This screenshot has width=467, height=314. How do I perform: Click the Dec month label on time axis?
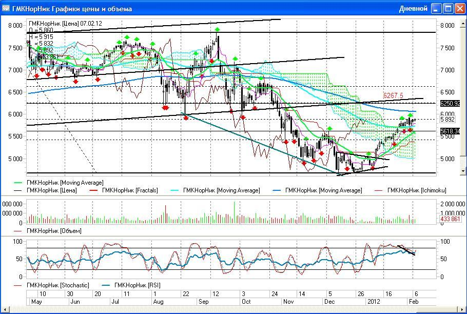pos(329,302)
